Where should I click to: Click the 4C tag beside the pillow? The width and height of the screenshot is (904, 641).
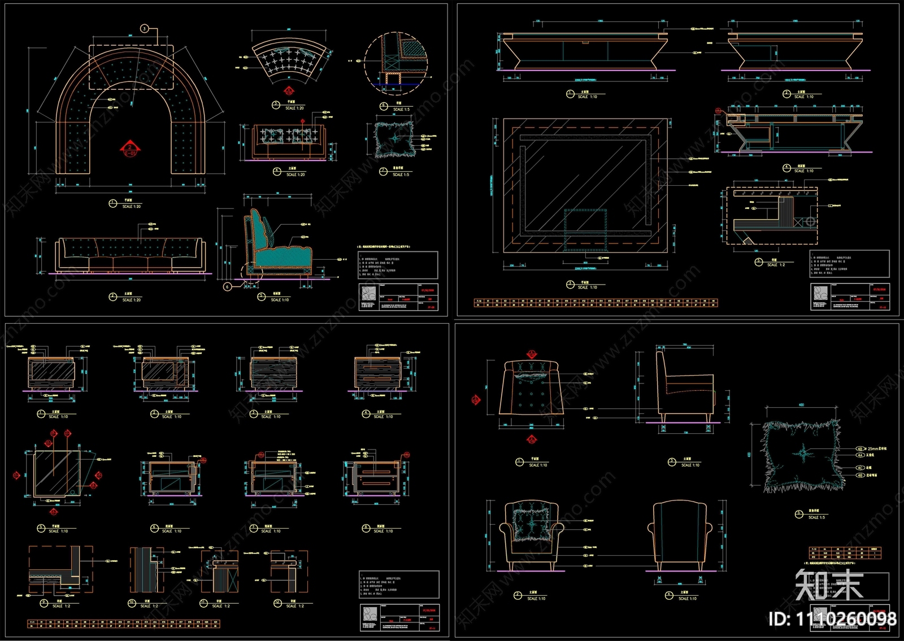coord(860,468)
